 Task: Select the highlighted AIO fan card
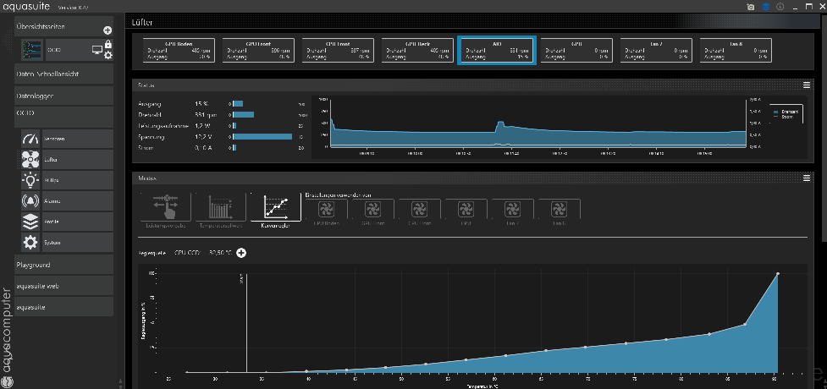497,51
